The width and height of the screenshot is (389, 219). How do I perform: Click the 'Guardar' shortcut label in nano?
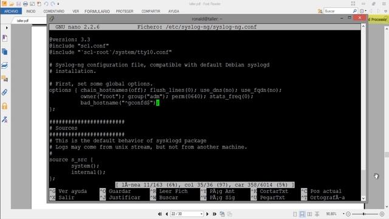(x=120, y=191)
